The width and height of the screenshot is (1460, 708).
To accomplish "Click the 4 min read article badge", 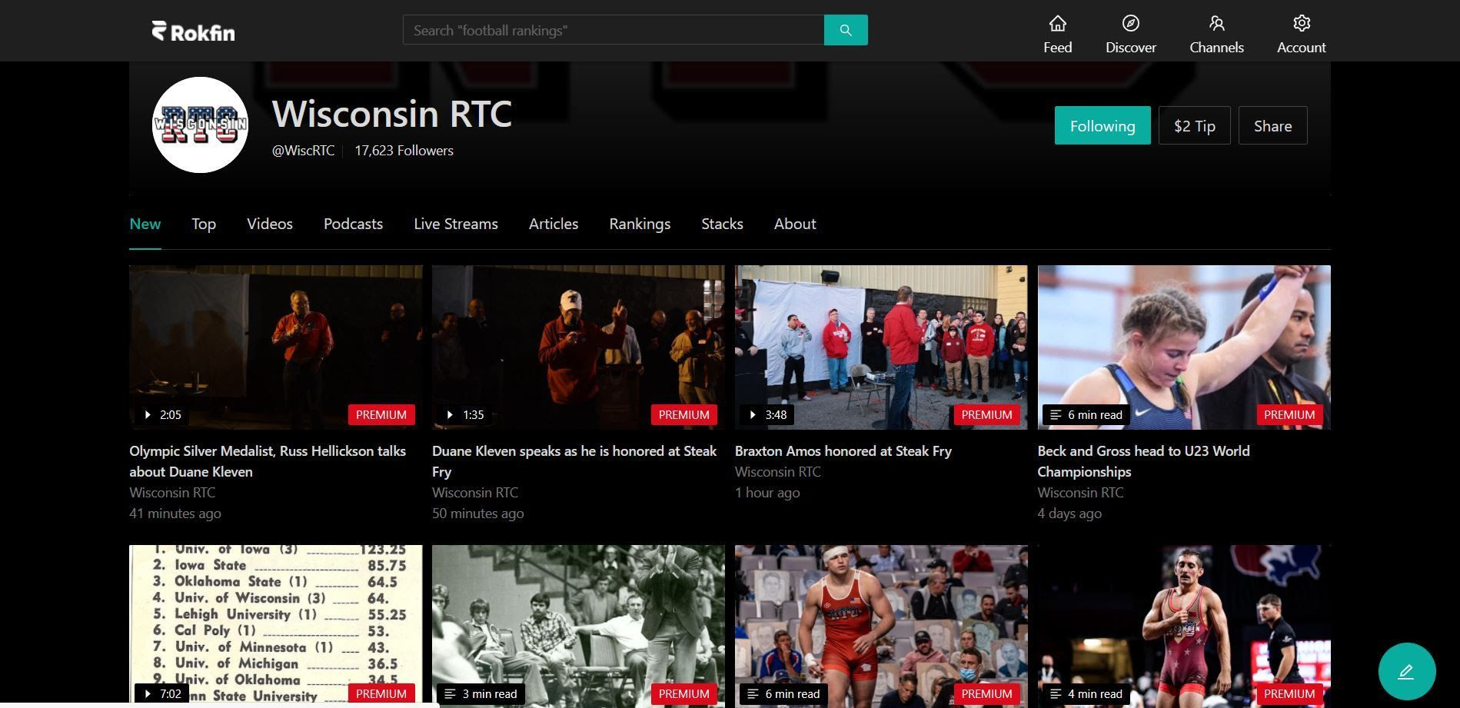I will [x=1086, y=693].
